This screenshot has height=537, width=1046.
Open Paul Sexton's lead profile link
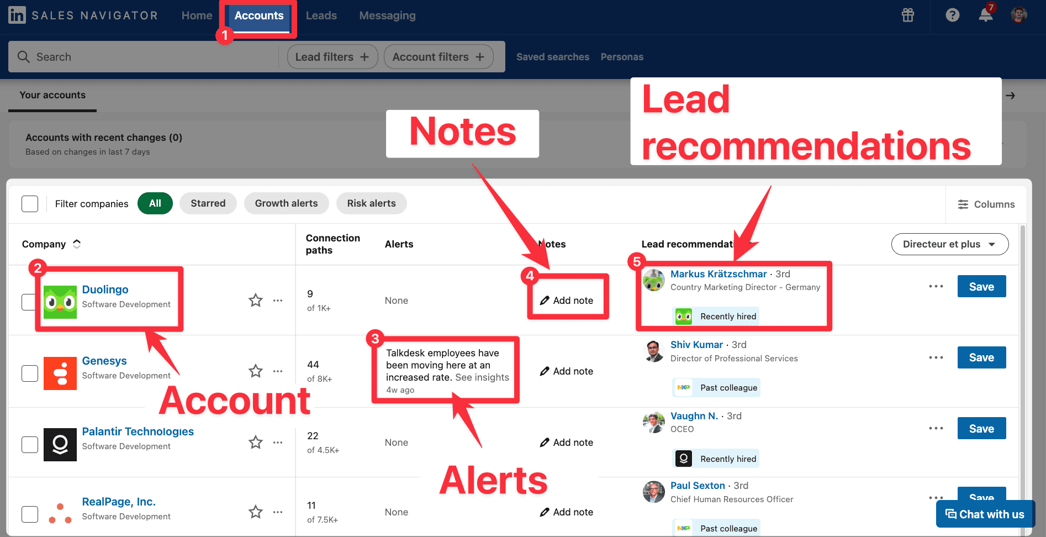coord(698,486)
